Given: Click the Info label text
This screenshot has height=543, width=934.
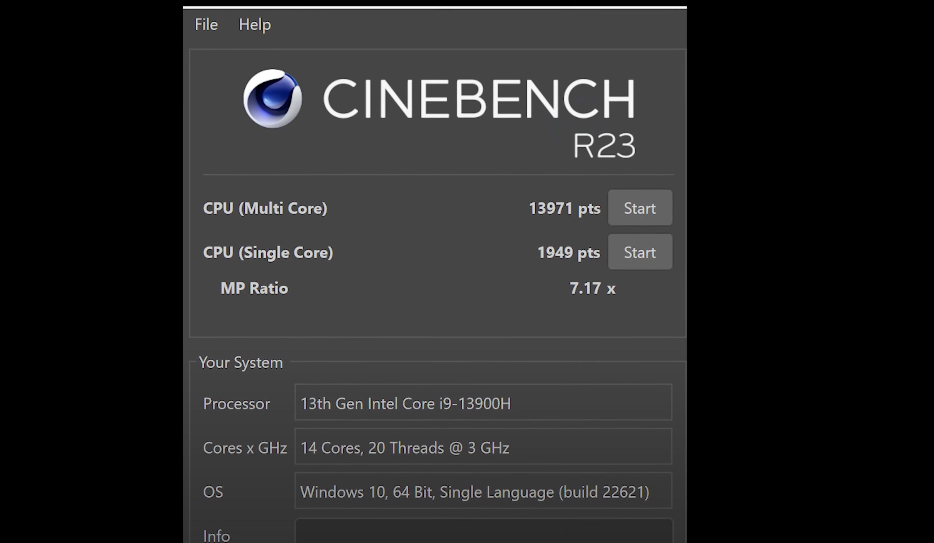Looking at the screenshot, I should pos(216,536).
